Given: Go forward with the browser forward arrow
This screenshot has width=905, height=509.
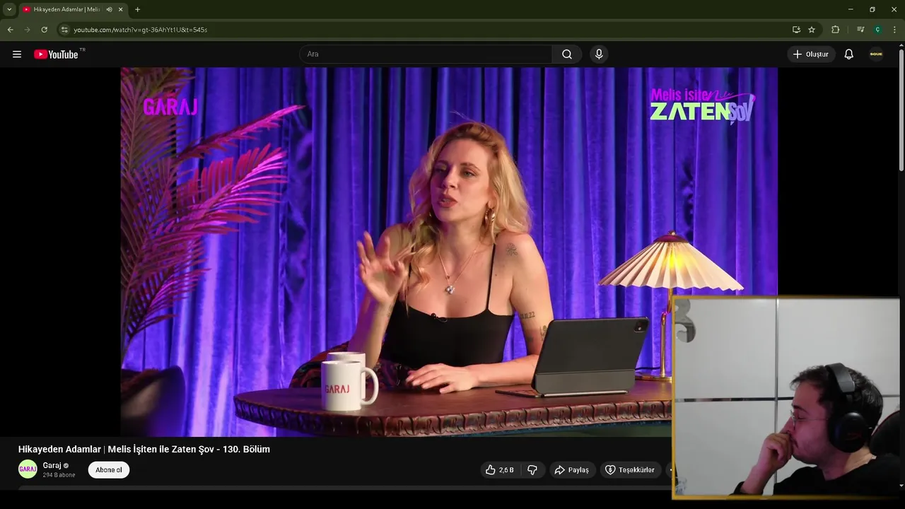Looking at the screenshot, I should point(28,30).
